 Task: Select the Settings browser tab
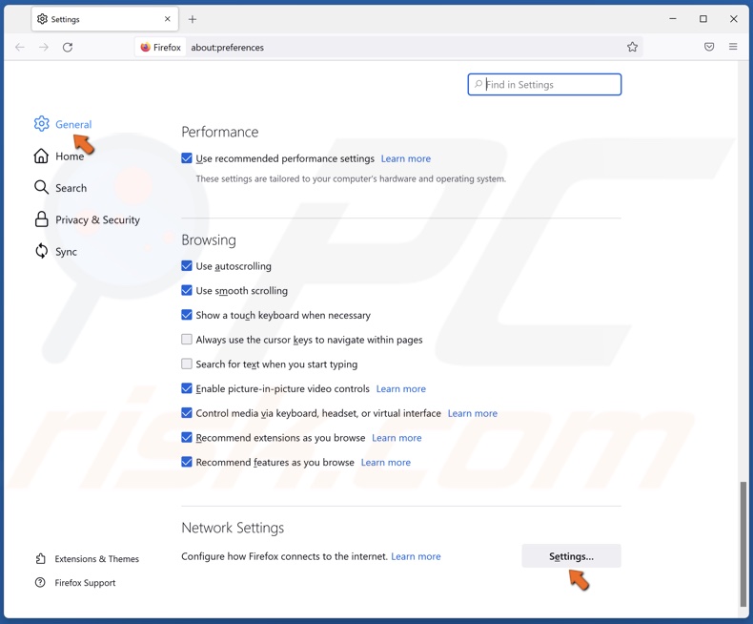105,19
